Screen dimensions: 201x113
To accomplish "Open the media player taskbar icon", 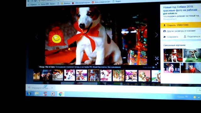I will [x=53, y=94].
